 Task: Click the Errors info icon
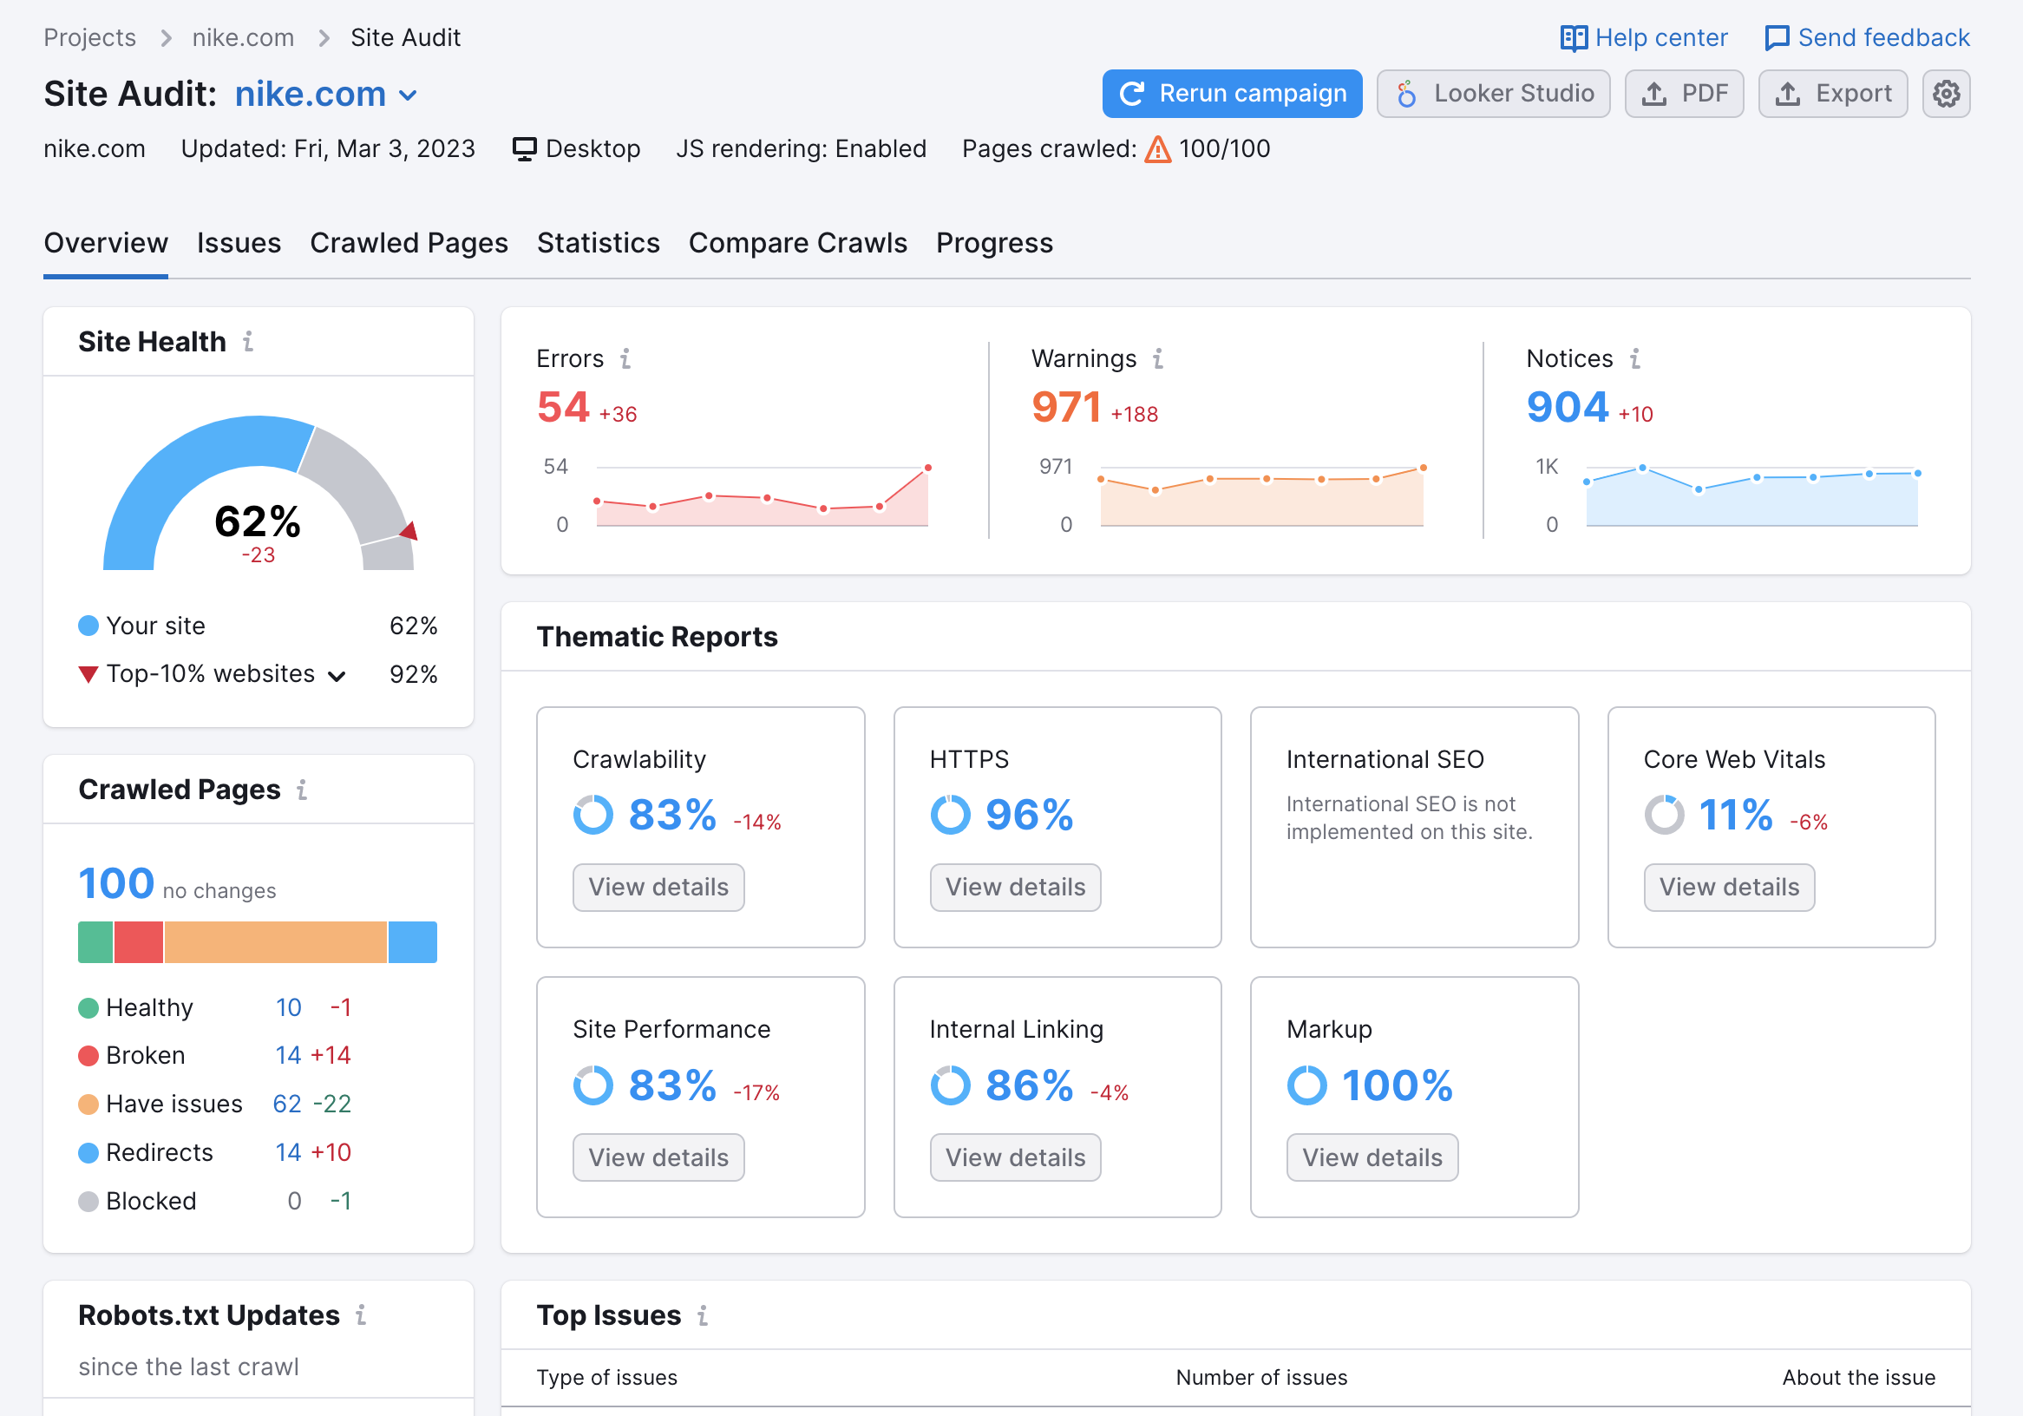tap(625, 358)
